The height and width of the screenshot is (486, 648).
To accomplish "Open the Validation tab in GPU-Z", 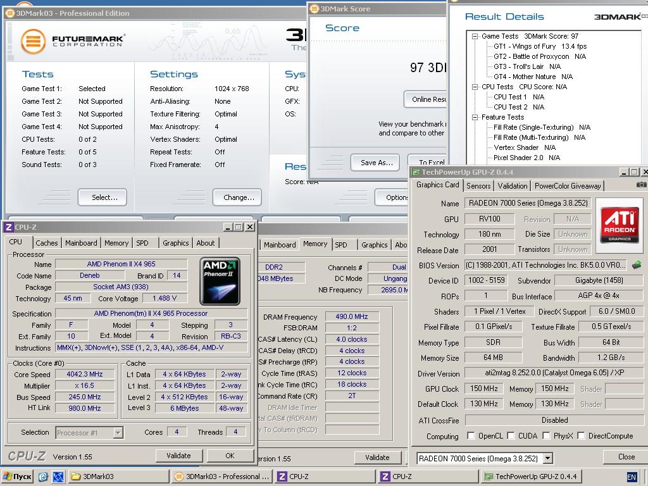I will point(513,186).
